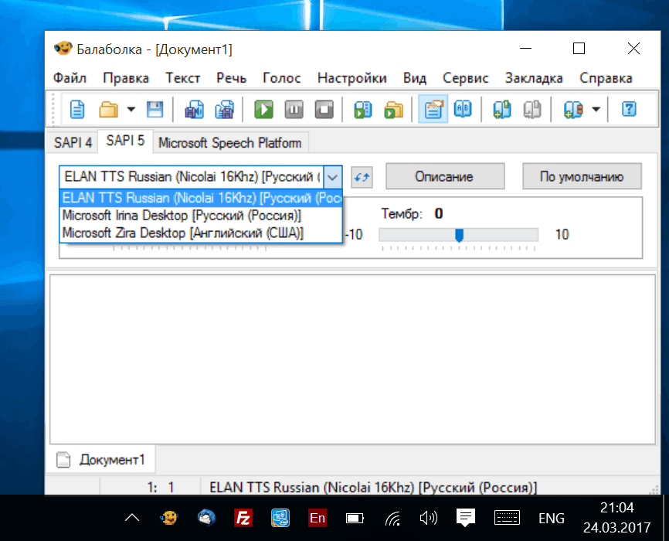Switch to Microsoft Speech Platform tab
This screenshot has height=541, width=669.
(x=229, y=143)
